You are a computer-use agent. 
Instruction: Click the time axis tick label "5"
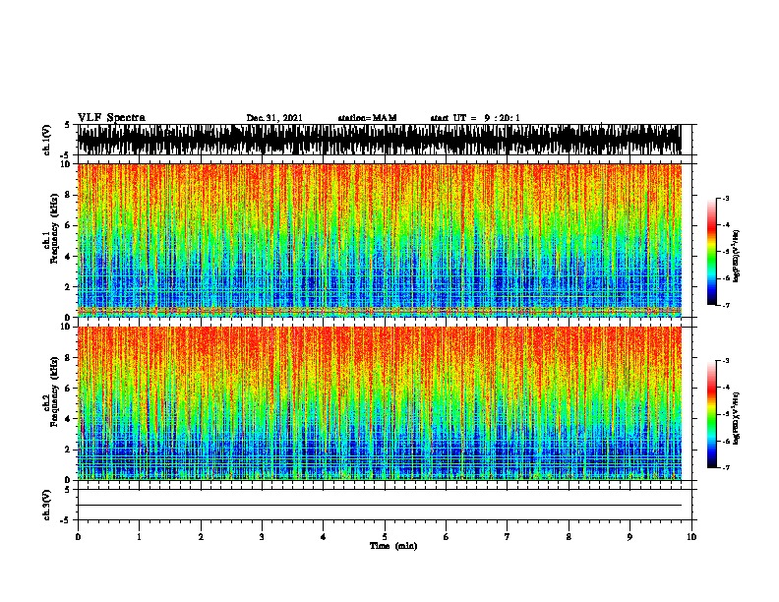385,537
